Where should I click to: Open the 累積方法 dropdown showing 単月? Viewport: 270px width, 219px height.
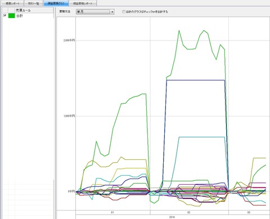click(x=95, y=12)
